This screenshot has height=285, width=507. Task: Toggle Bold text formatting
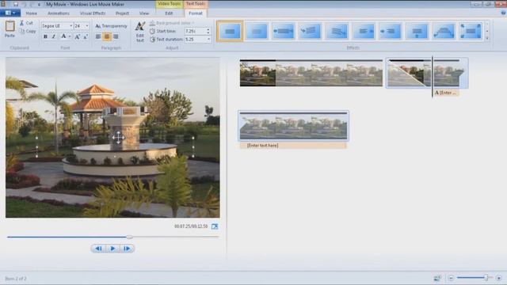pyautogui.click(x=45, y=36)
